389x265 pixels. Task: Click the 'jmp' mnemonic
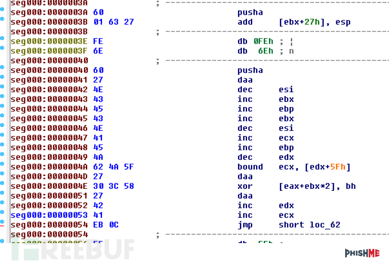pyautogui.click(x=245, y=225)
